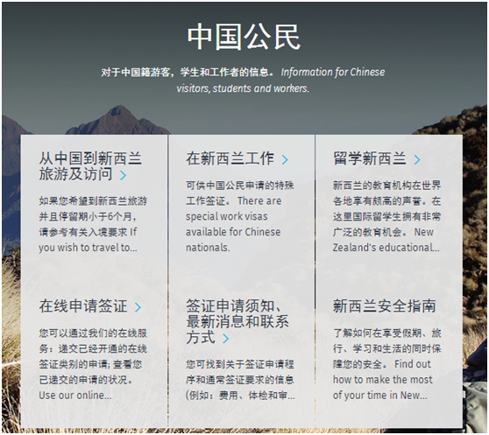Click the chevron arrow after 方式
Viewport: 489px width, 435px height.
click(226, 338)
